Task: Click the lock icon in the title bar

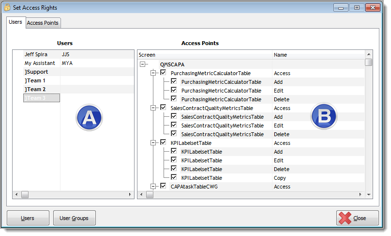Action: (x=8, y=7)
